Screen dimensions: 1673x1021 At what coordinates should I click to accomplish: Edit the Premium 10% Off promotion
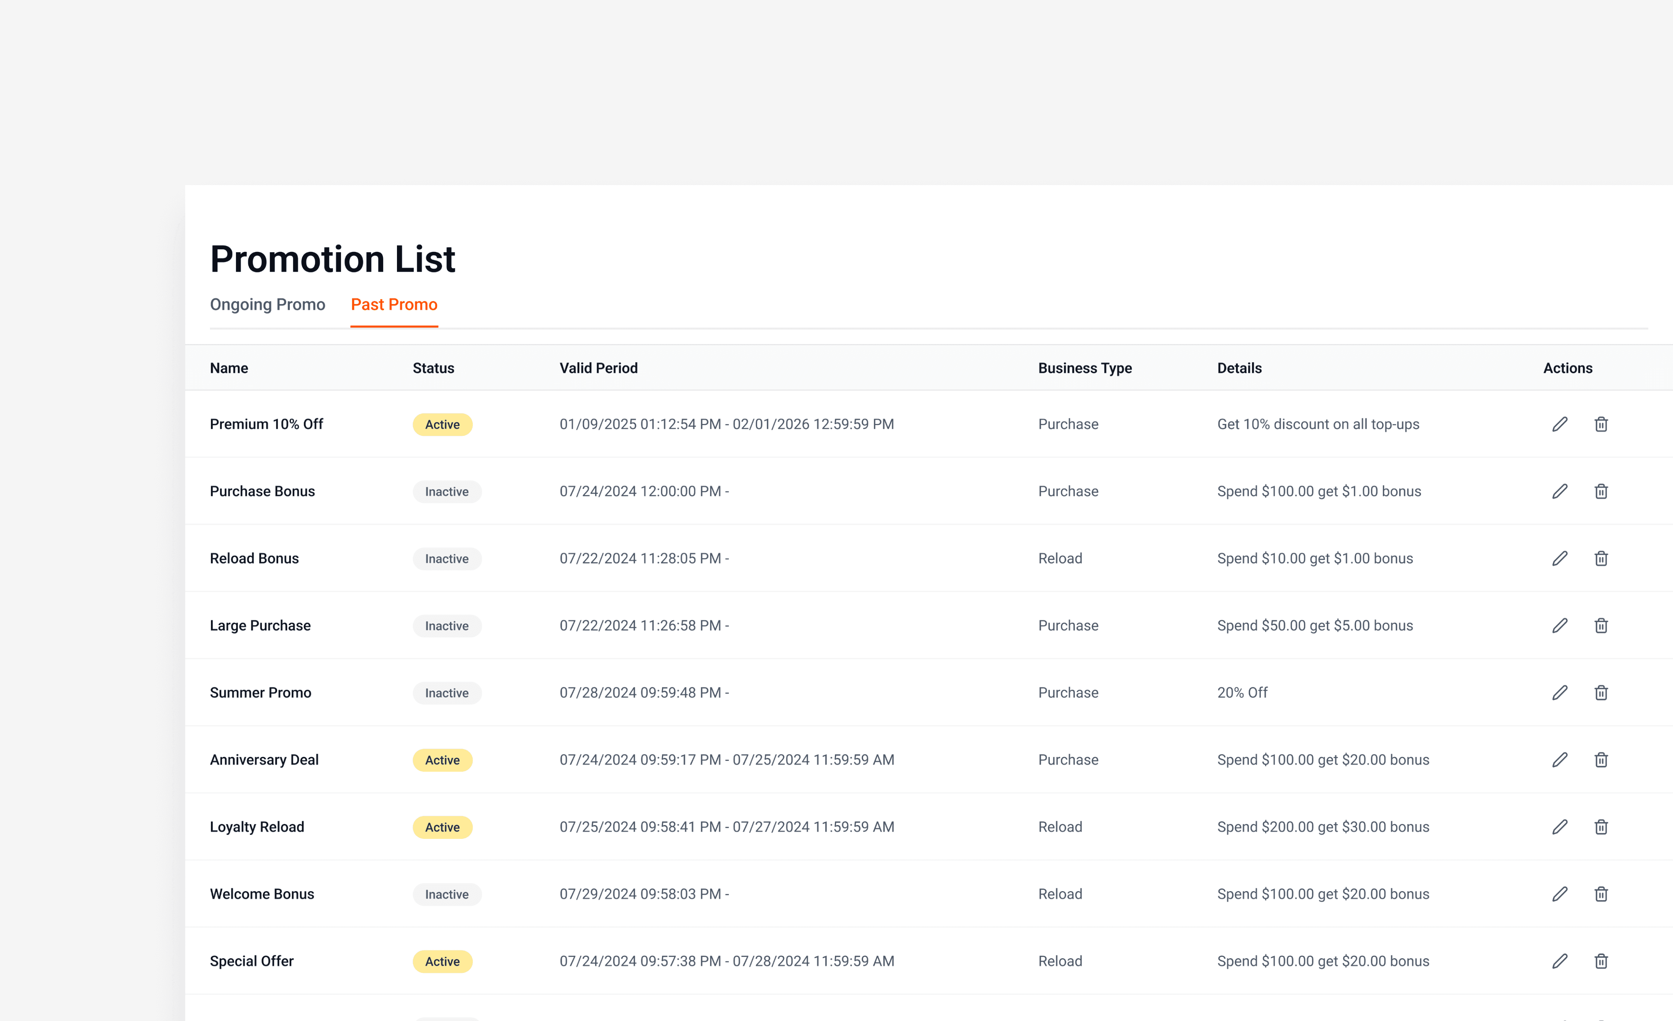[x=1559, y=424]
